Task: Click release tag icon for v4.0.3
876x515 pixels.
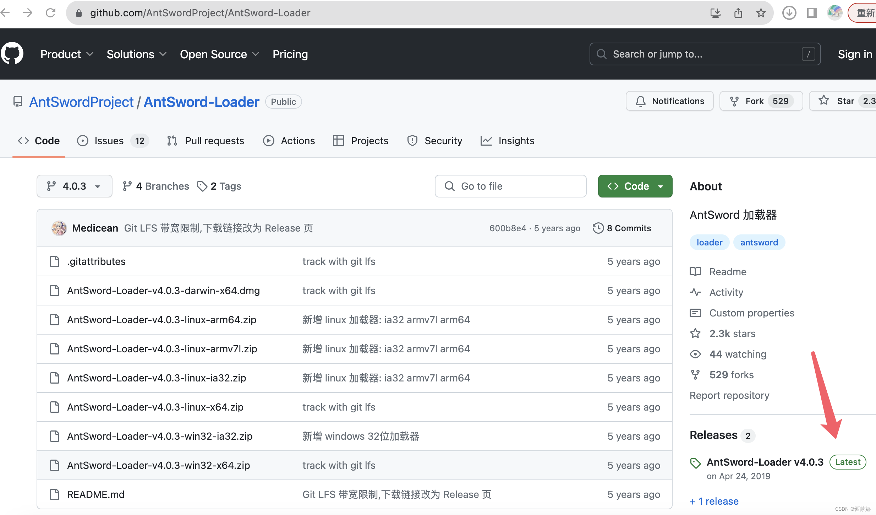Action: point(695,463)
